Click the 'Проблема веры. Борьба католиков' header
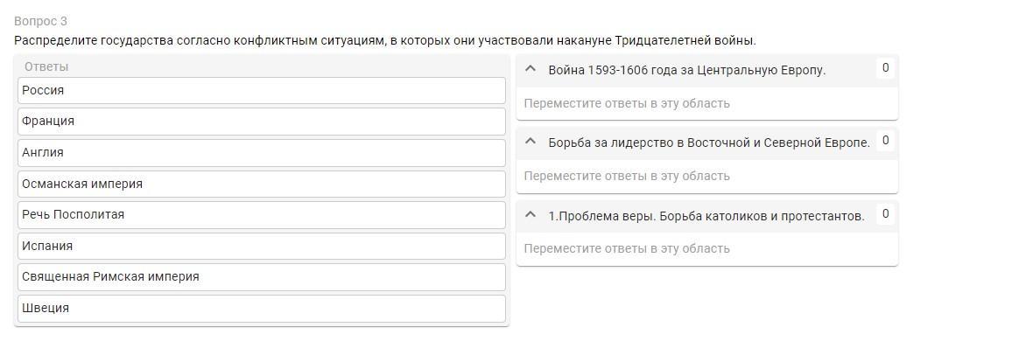This screenshot has width=1019, height=362. (706, 216)
